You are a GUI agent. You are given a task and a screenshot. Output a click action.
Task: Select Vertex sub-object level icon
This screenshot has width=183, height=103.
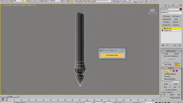point(165,71)
